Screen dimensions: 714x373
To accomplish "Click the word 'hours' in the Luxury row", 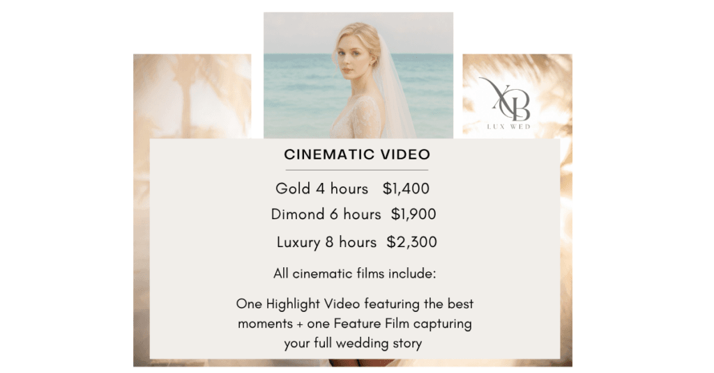I will pos(358,242).
